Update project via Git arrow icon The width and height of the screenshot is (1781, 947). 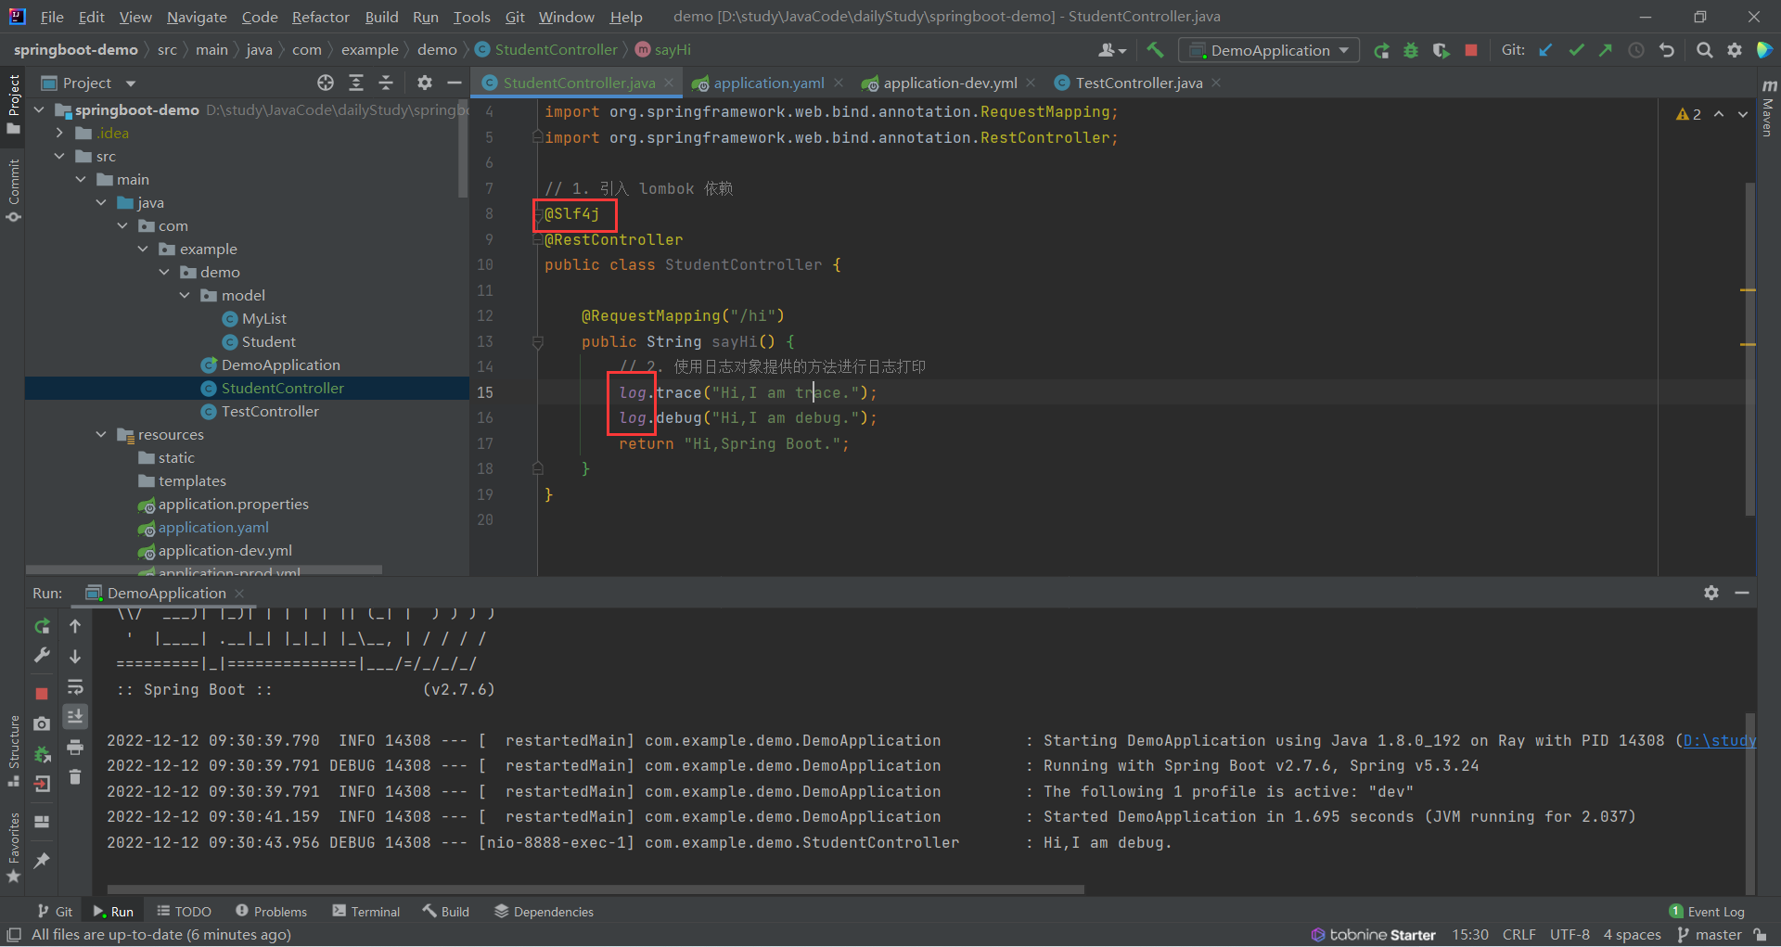(x=1545, y=50)
